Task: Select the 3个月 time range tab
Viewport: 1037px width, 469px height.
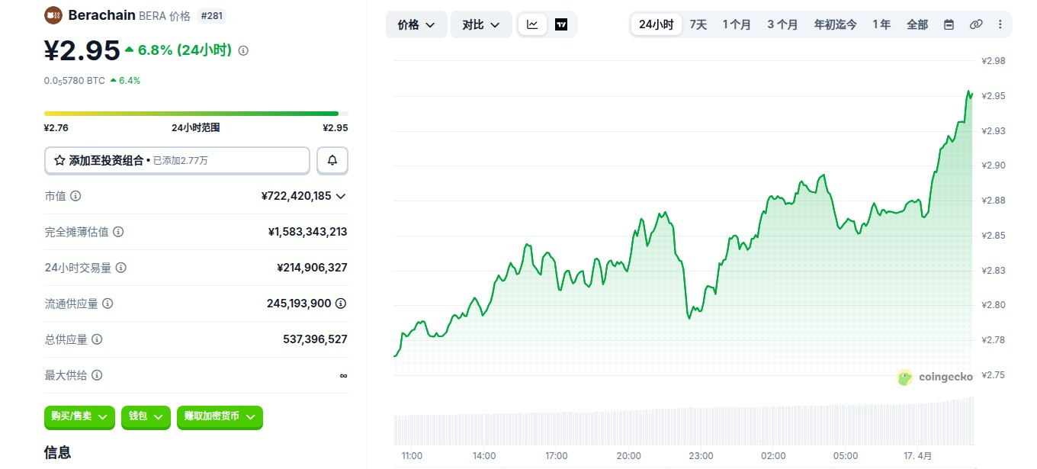Action: coord(782,24)
